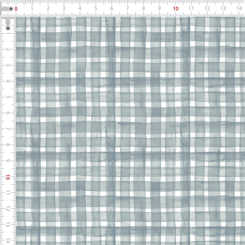Select the number 5 on the top ruler
This screenshot has width=245, height=245.
[96, 9]
